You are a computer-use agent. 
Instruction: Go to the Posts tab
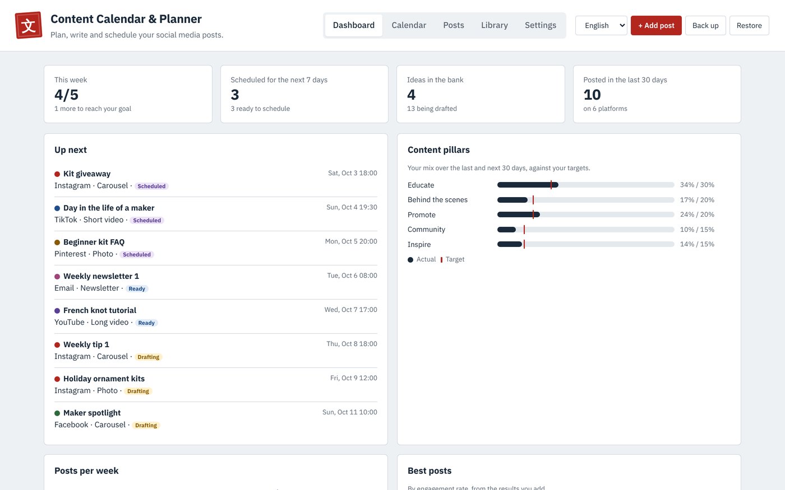(454, 25)
